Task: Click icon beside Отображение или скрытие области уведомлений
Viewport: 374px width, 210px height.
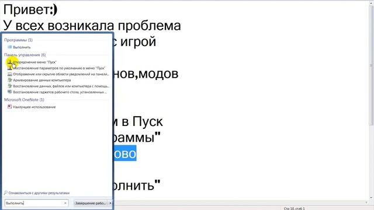Action: point(10,74)
